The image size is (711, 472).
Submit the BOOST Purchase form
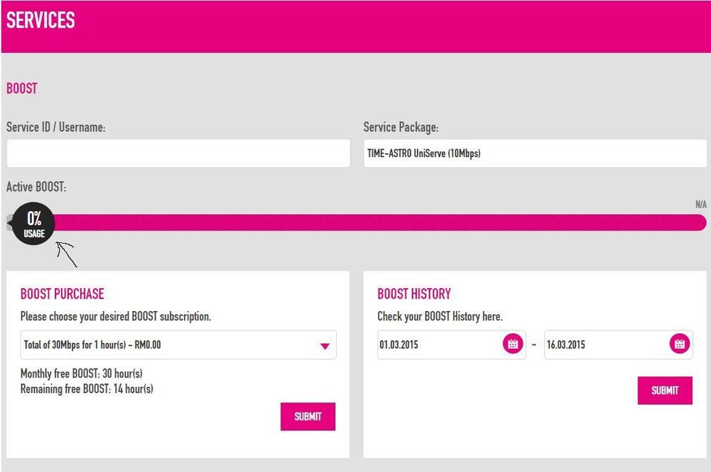[308, 416]
